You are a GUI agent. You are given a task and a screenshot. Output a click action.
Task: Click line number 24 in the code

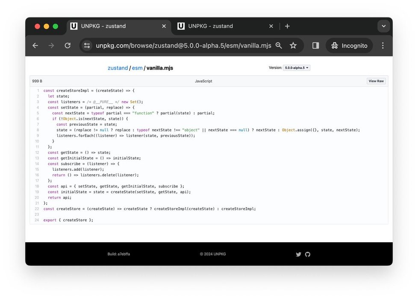point(37,220)
